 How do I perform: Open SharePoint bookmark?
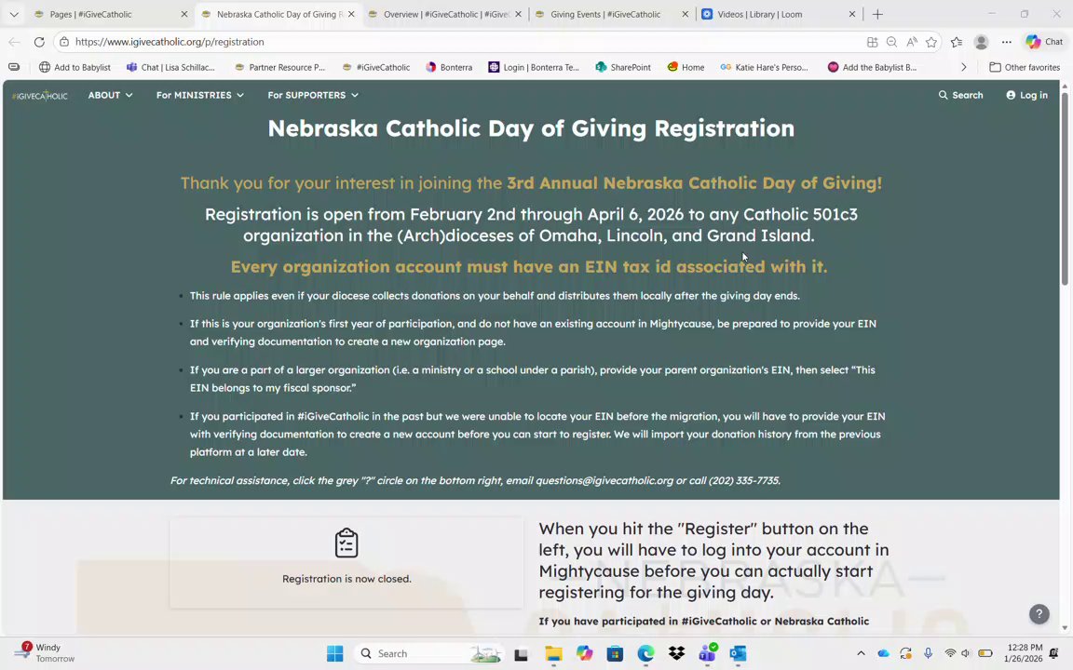(x=623, y=67)
